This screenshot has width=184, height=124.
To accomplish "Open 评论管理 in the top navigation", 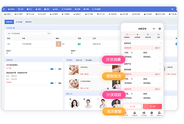I will (x=96, y=9).
